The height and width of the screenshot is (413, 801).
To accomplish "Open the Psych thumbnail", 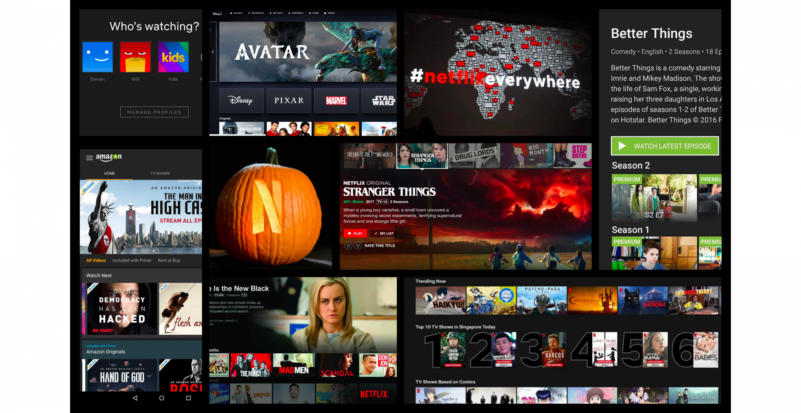I will click(251, 393).
